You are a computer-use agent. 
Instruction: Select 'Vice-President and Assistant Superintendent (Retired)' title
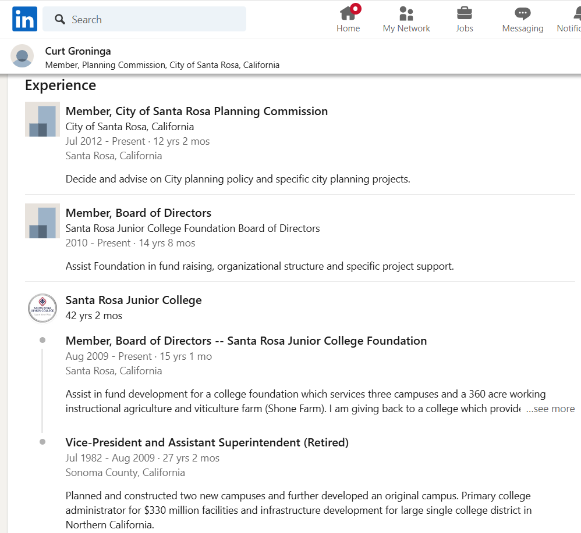coord(207,442)
